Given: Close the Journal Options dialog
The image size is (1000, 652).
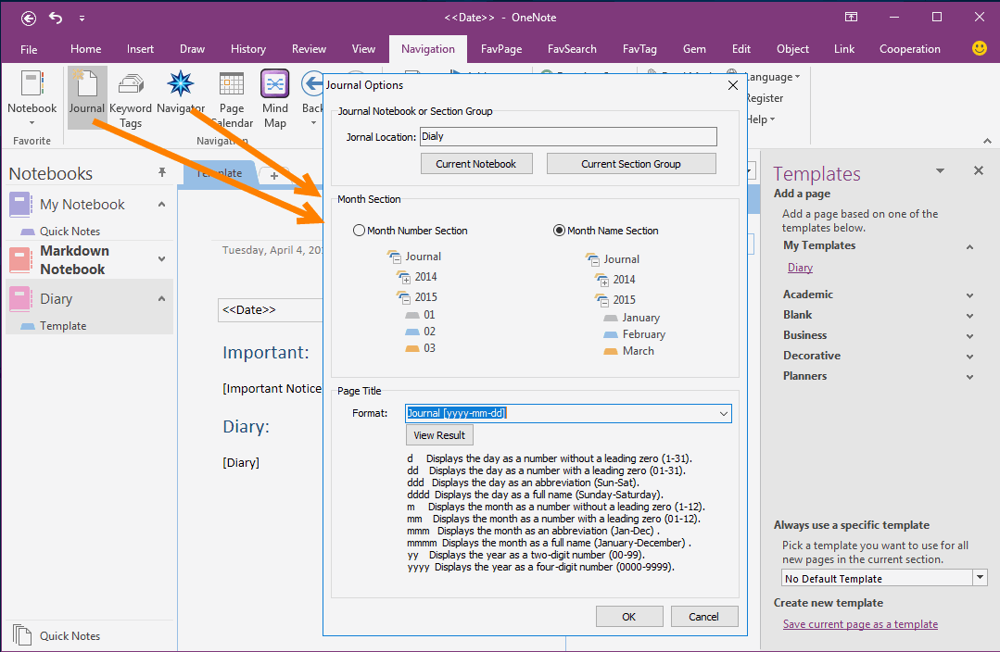Looking at the screenshot, I should coord(733,85).
